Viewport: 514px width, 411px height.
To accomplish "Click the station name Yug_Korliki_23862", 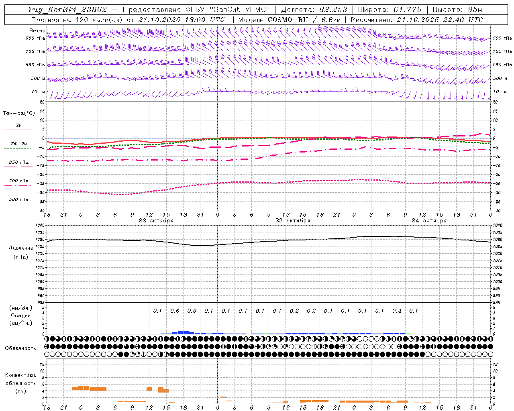I will (x=67, y=10).
